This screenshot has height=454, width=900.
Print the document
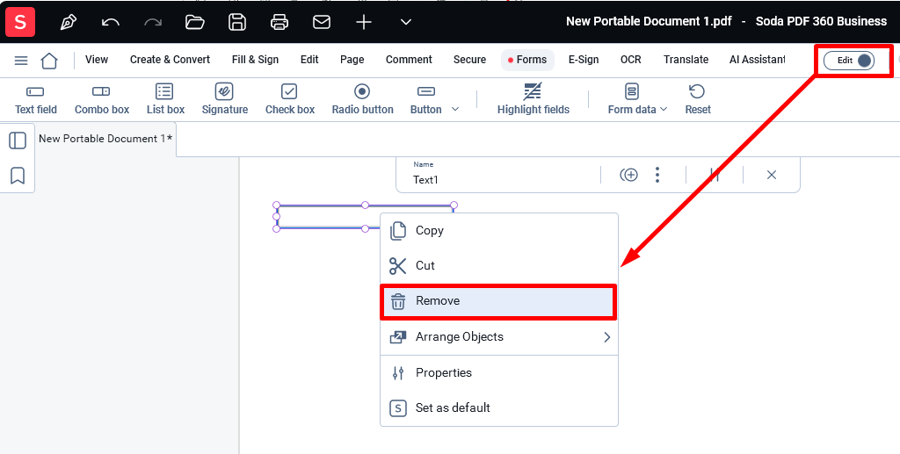pos(279,22)
